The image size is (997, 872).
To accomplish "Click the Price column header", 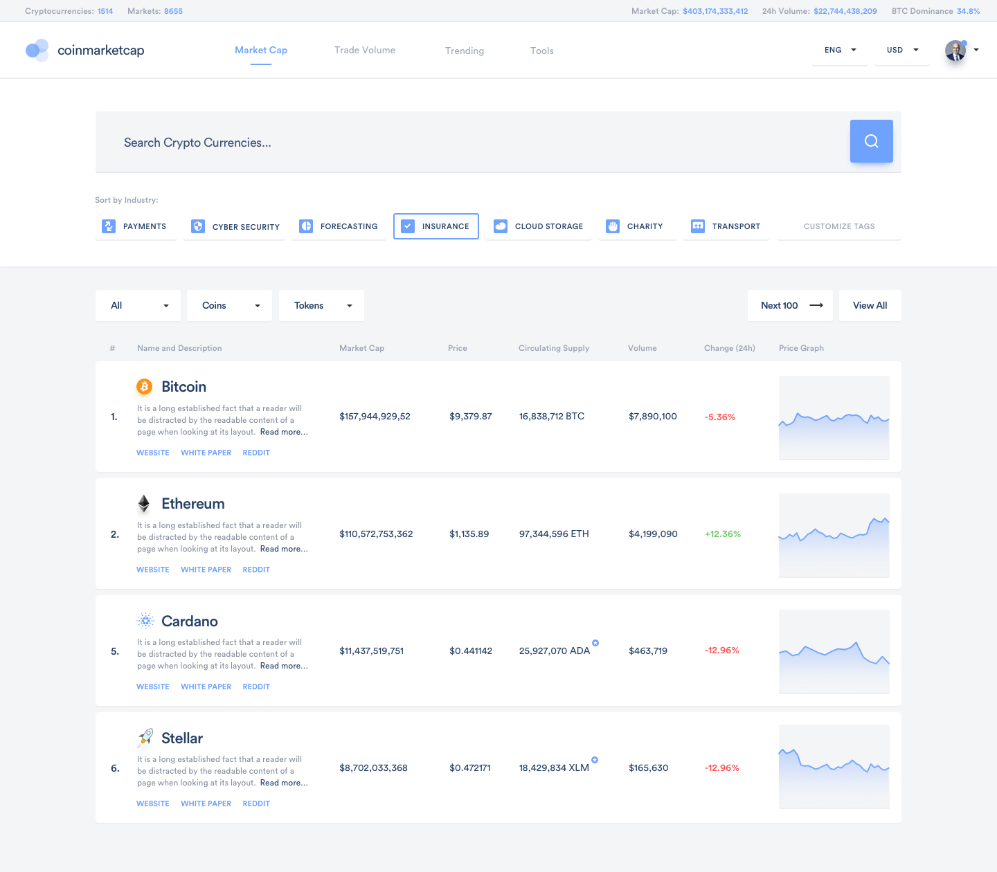I will (458, 348).
